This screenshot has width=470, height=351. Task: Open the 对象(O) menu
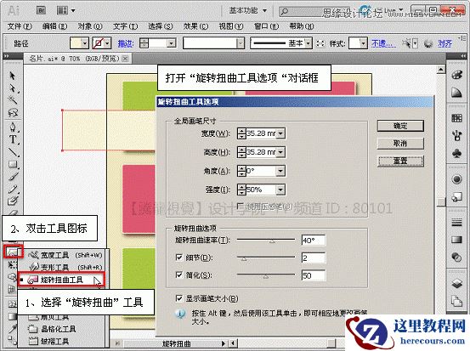[x=90, y=26]
